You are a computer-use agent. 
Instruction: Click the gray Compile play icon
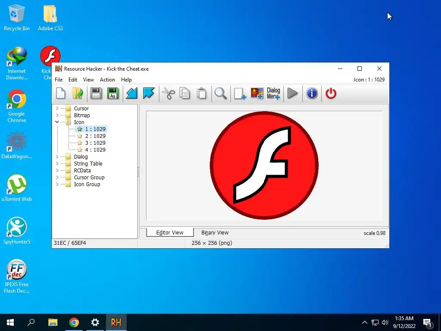[x=292, y=94]
